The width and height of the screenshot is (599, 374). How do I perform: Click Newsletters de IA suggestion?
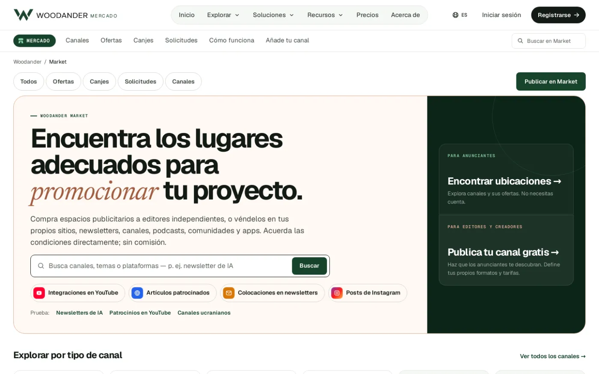coord(80,313)
